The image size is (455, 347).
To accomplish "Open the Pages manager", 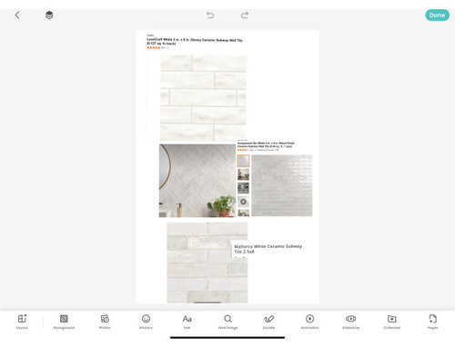I will [x=433, y=322].
